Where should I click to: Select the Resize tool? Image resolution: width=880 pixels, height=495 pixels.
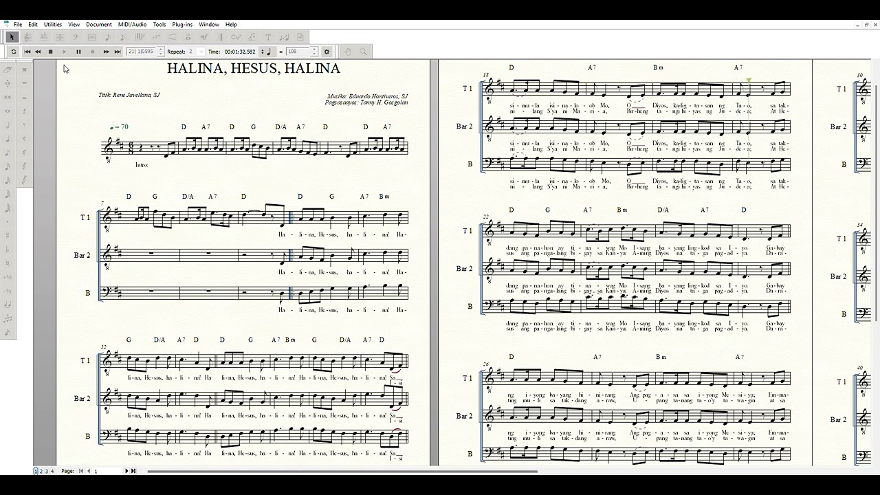[284, 37]
